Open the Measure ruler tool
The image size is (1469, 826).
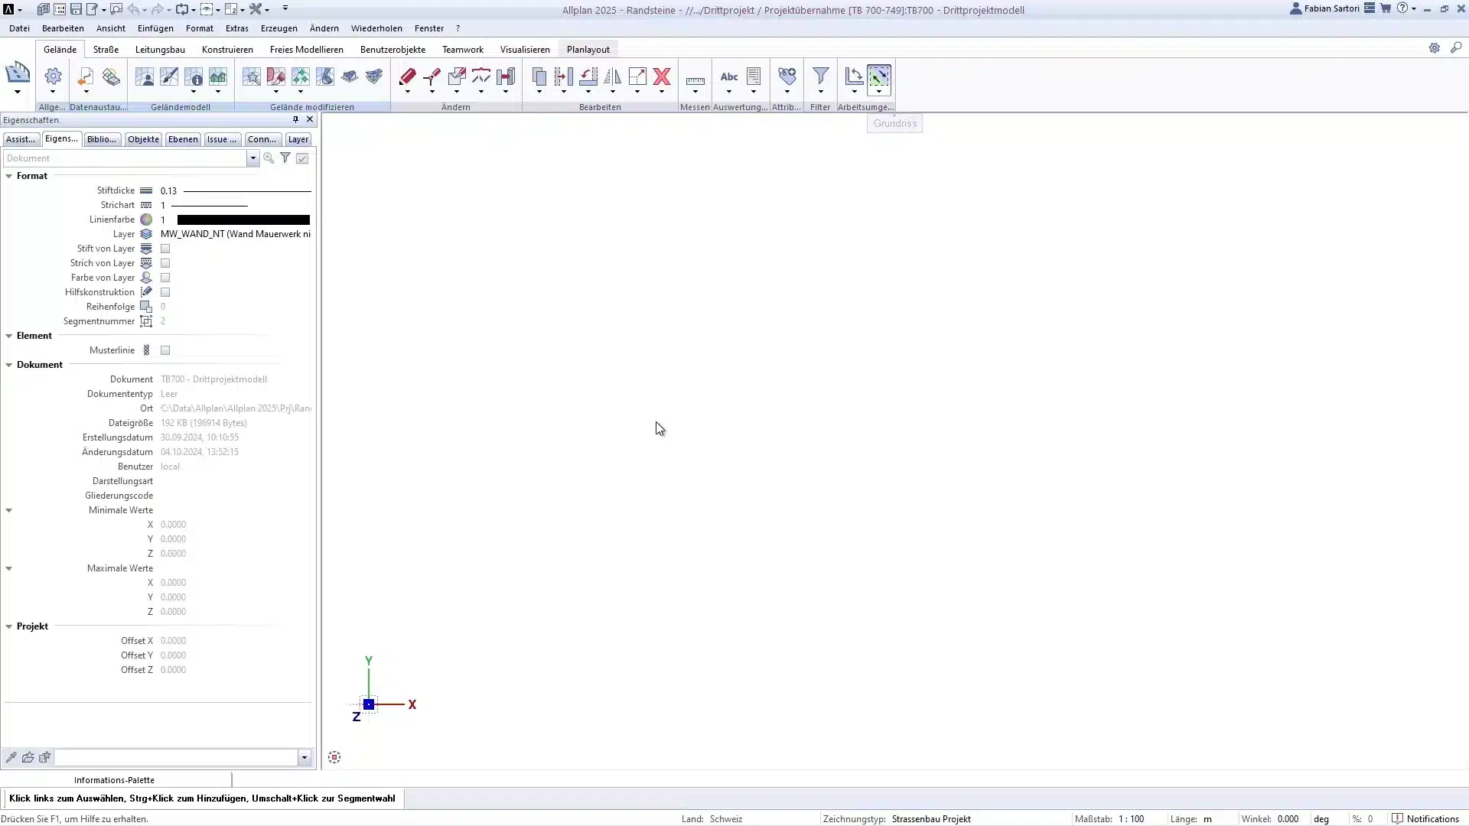point(695,76)
